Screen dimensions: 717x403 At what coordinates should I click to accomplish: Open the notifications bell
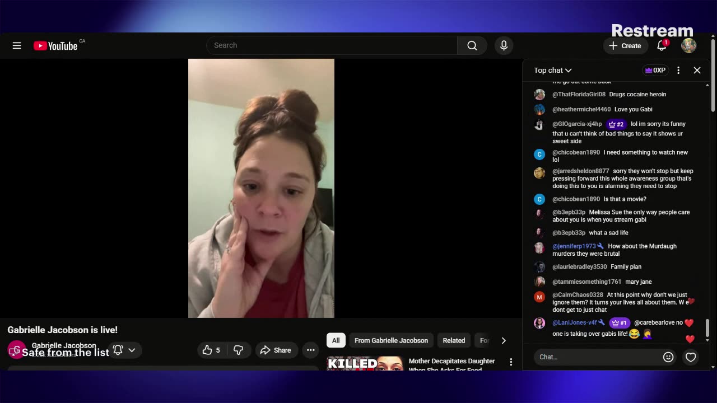tap(662, 45)
